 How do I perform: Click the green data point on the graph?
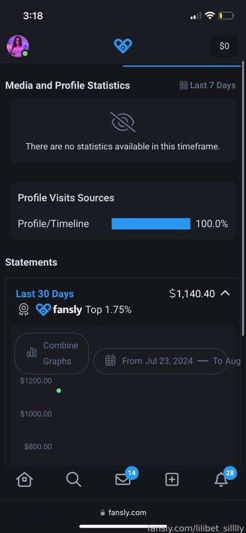coord(59,390)
